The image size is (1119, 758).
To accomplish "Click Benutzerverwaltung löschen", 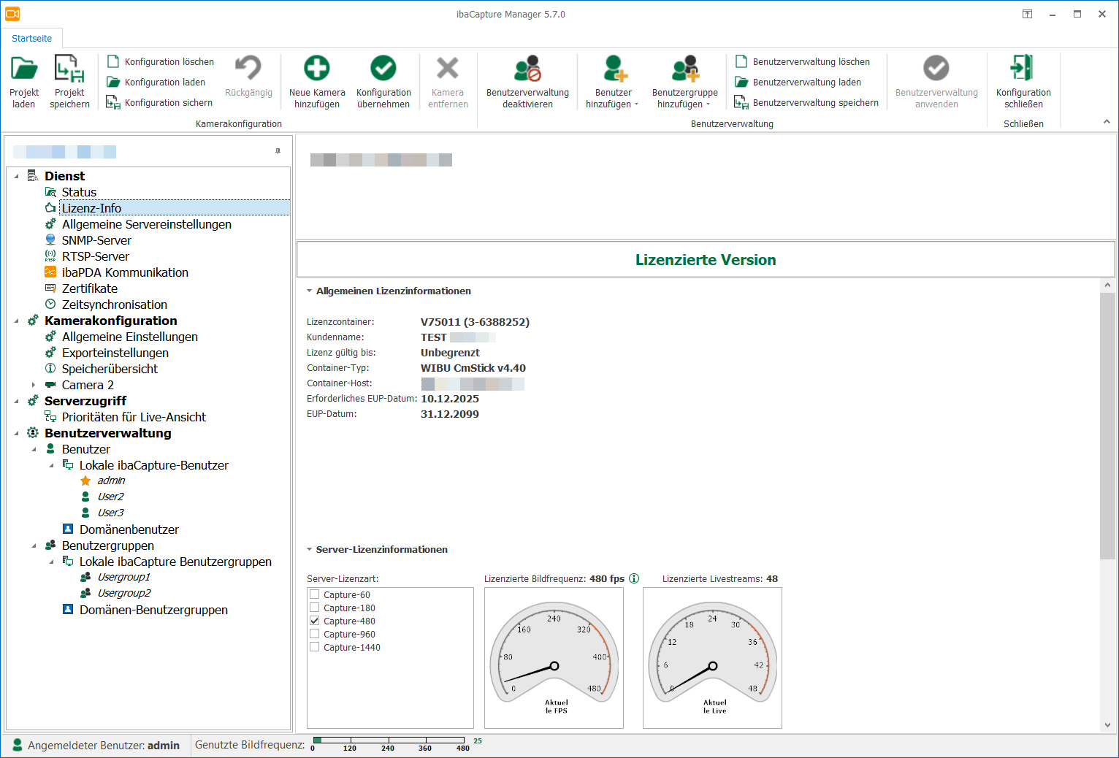I will click(x=803, y=62).
